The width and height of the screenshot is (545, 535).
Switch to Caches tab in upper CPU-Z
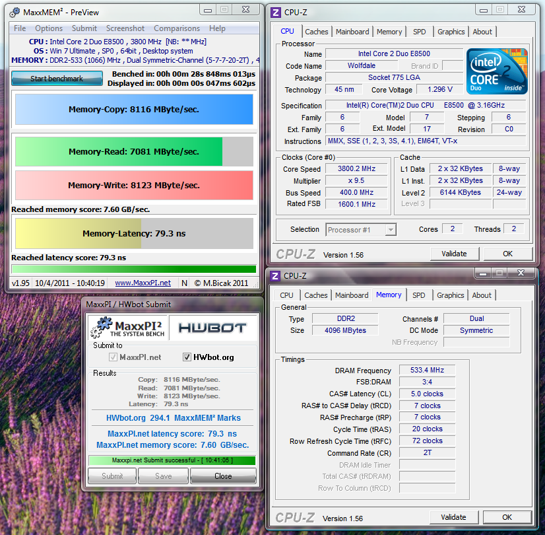coord(317,32)
